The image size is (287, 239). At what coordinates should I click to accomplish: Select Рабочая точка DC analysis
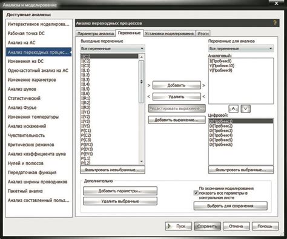[x=39, y=33]
